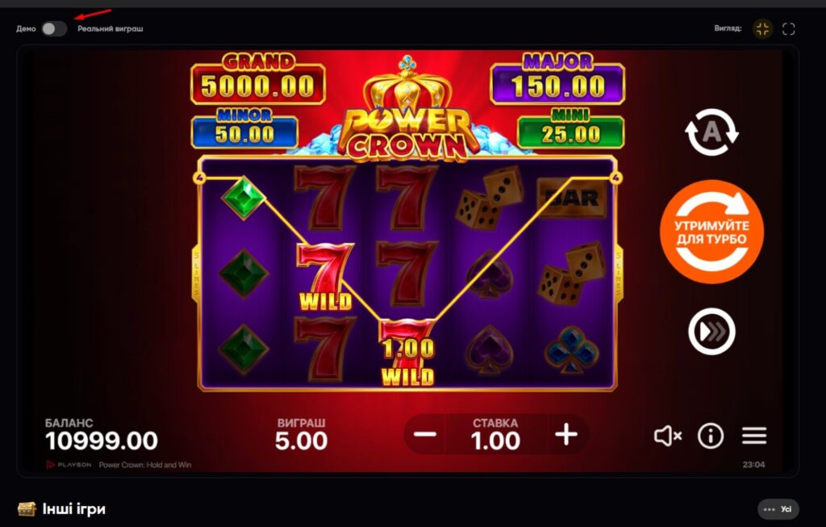Increase the bet with plus button

pos(566,435)
